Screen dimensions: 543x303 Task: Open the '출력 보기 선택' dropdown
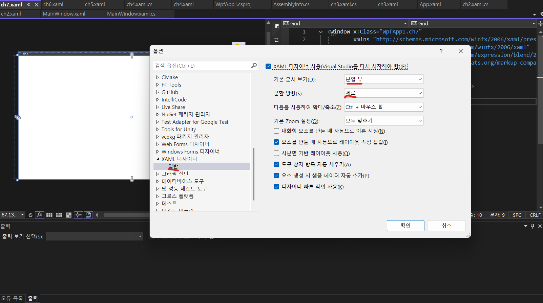pyautogui.click(x=95, y=236)
